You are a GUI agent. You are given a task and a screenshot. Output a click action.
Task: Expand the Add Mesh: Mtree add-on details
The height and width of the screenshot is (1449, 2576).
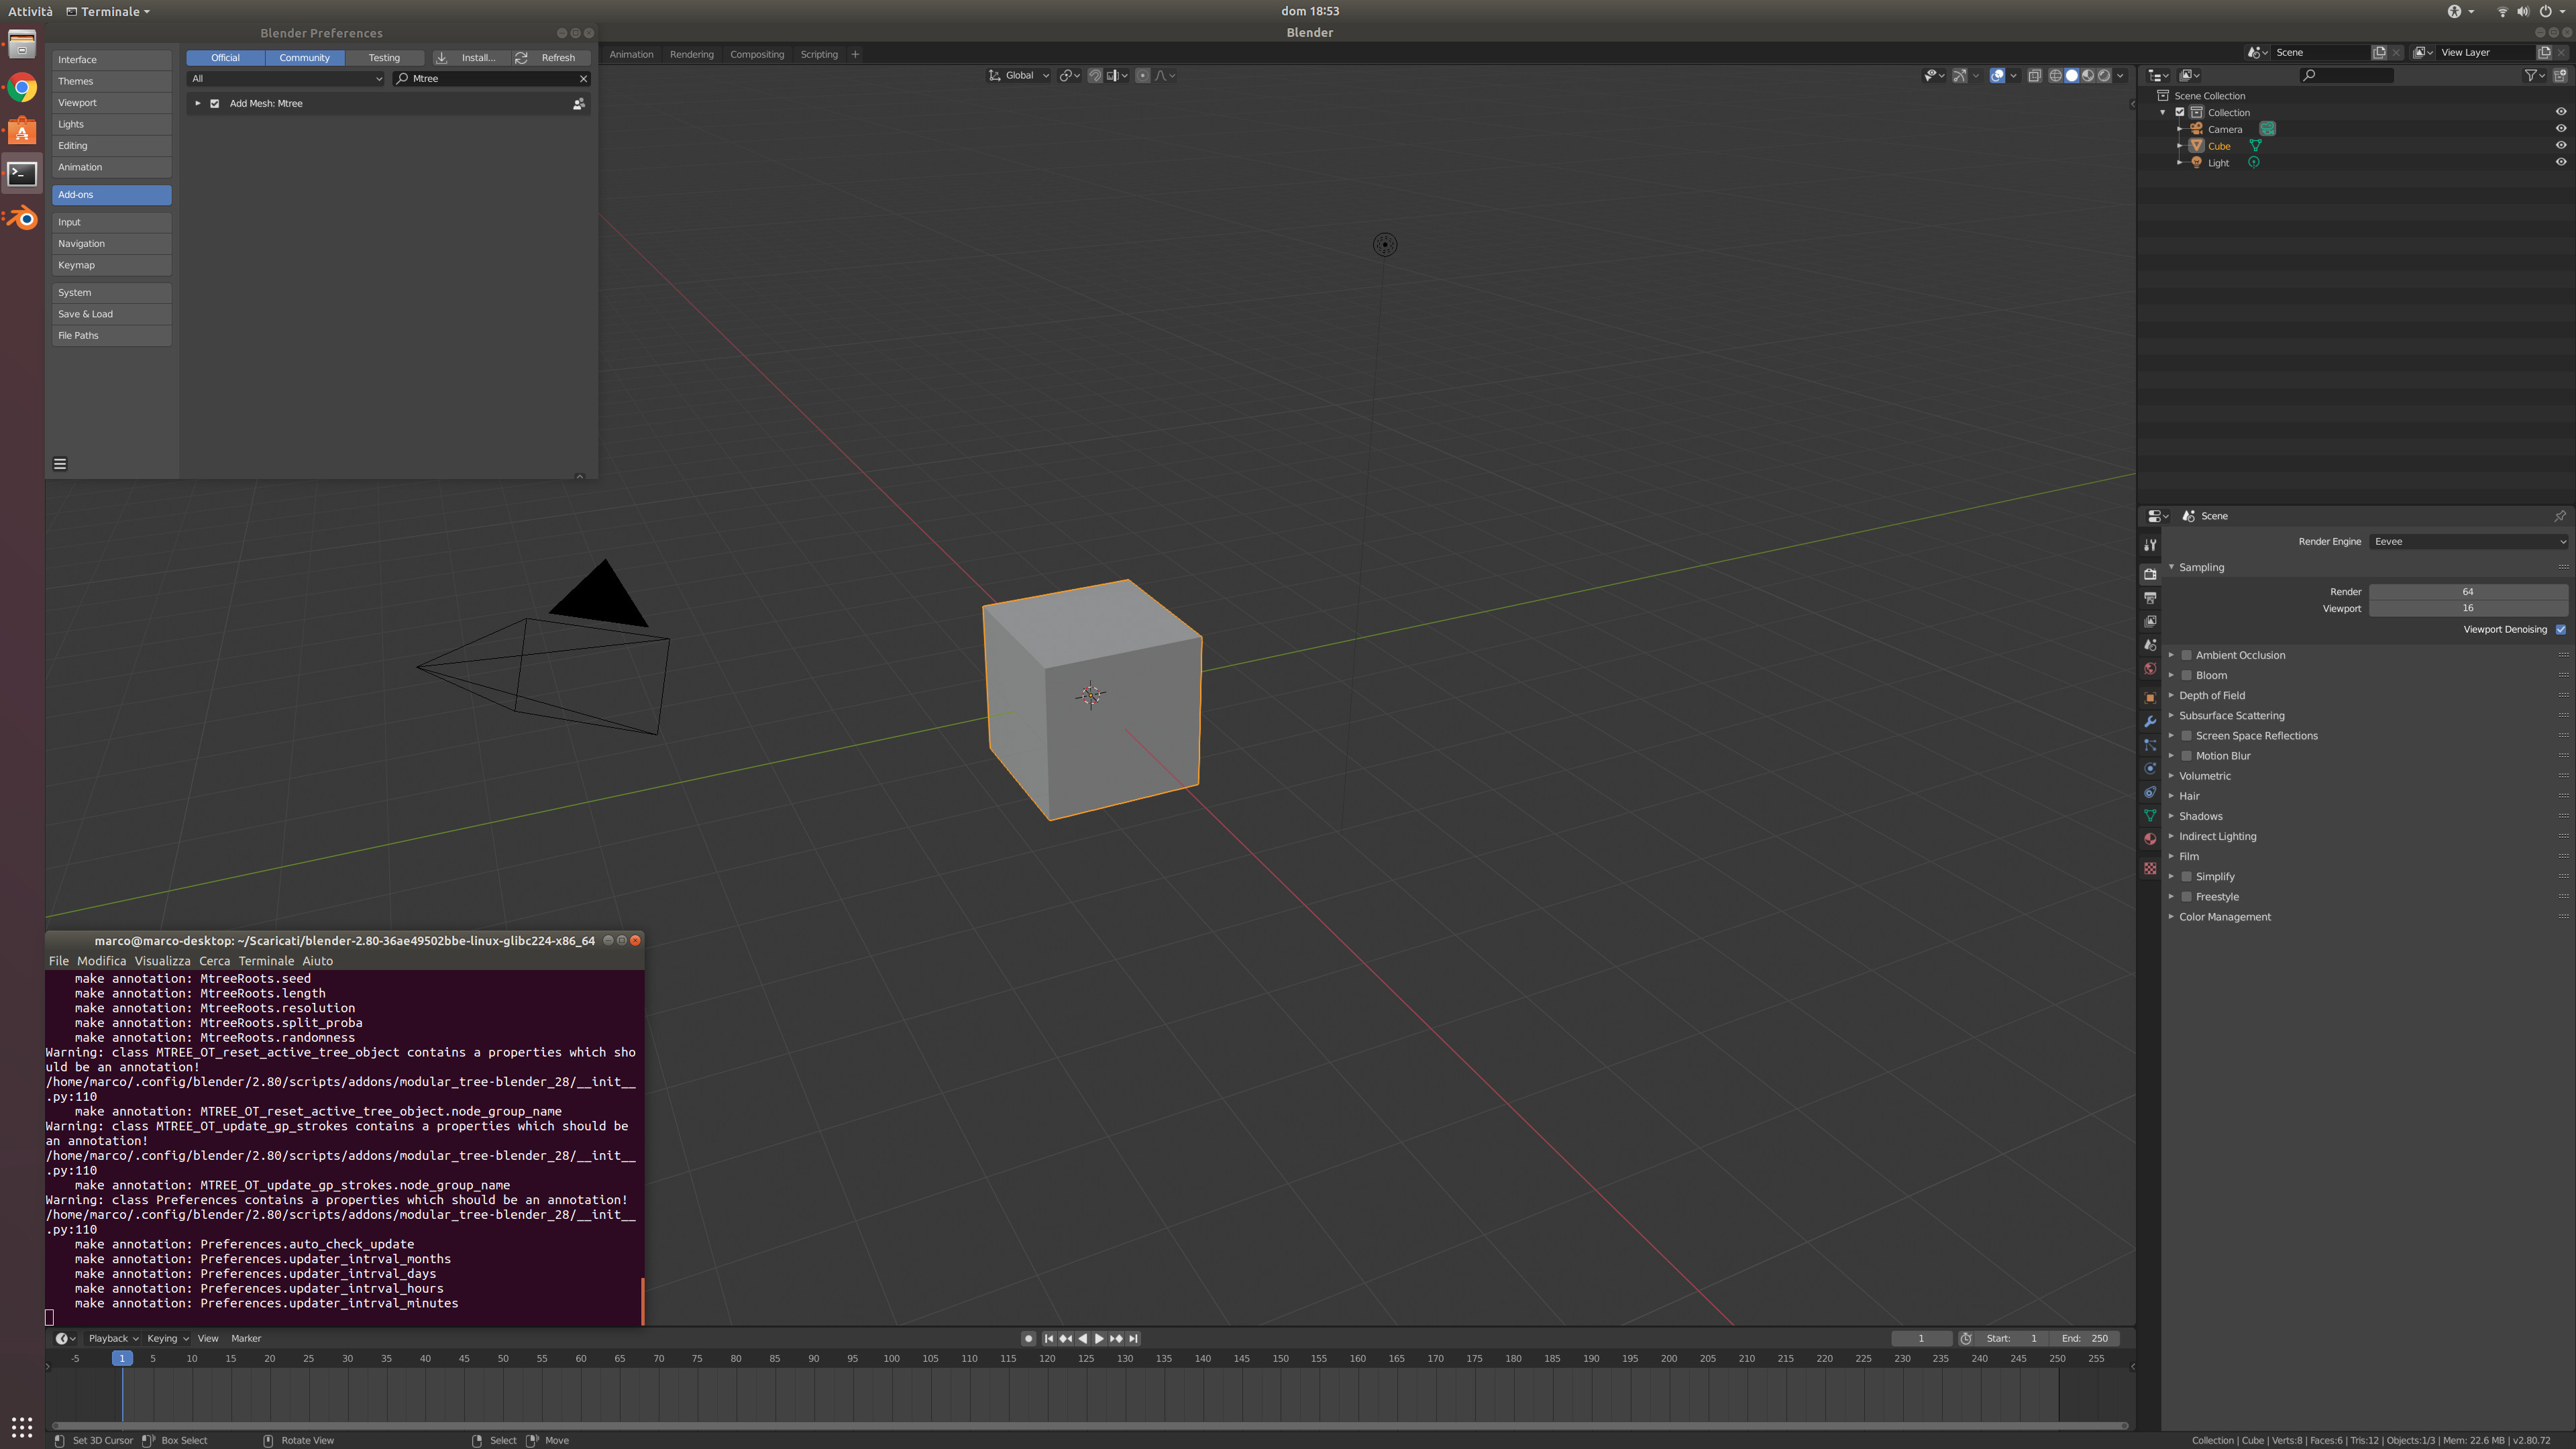(x=198, y=103)
